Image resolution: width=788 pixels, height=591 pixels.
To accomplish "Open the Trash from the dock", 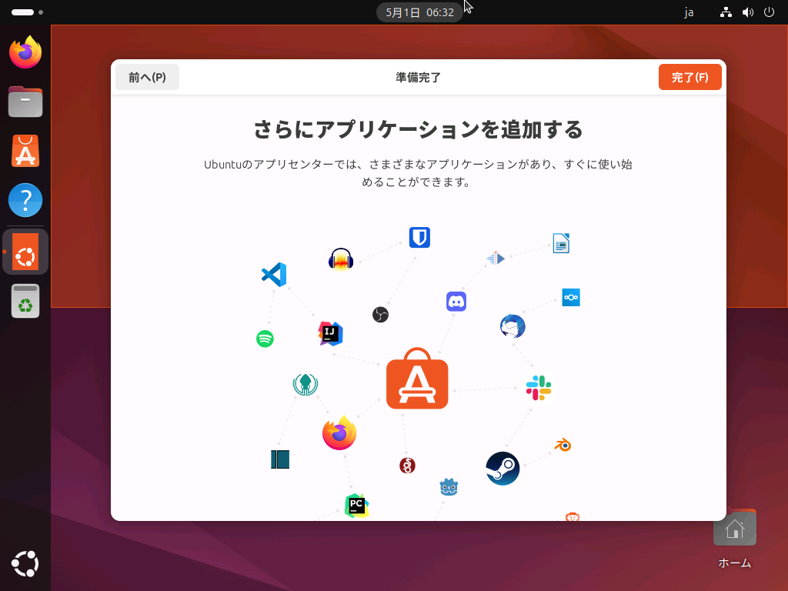I will [x=25, y=301].
